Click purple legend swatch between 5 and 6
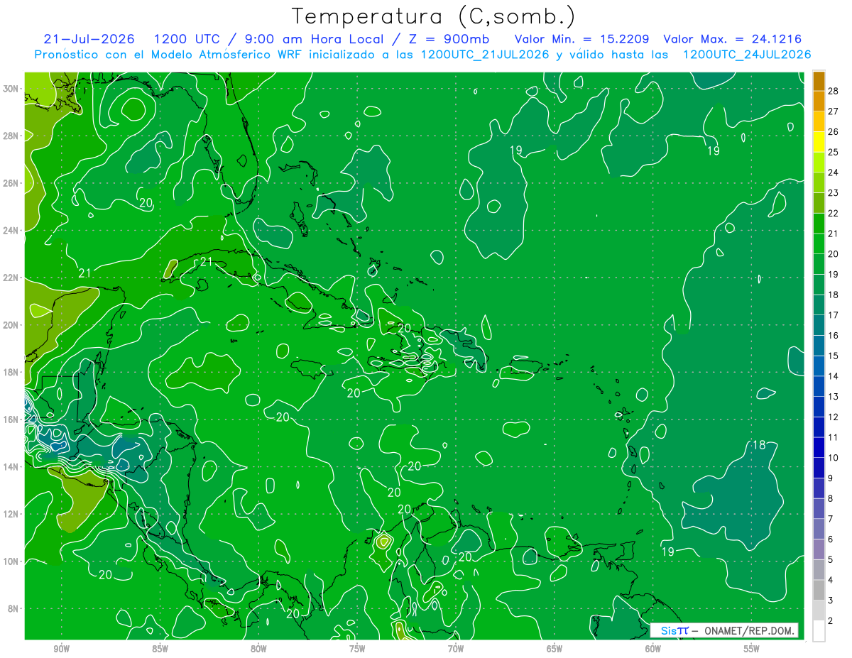Image resolution: width=852 pixels, height=658 pixels. click(819, 550)
